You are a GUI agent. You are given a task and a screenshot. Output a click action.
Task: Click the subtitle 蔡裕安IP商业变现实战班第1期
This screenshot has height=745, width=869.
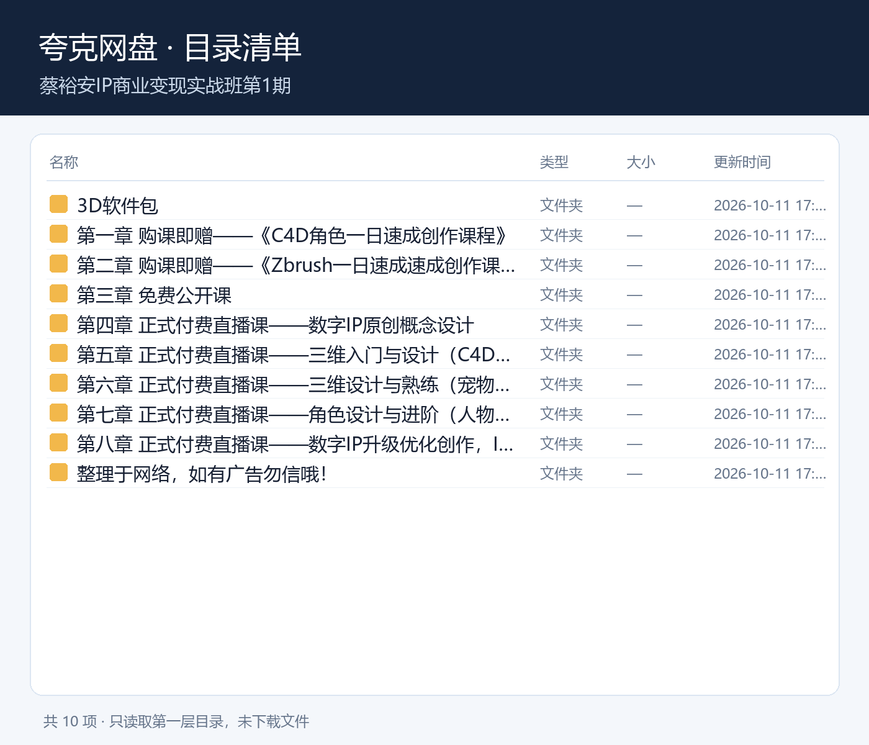point(165,85)
